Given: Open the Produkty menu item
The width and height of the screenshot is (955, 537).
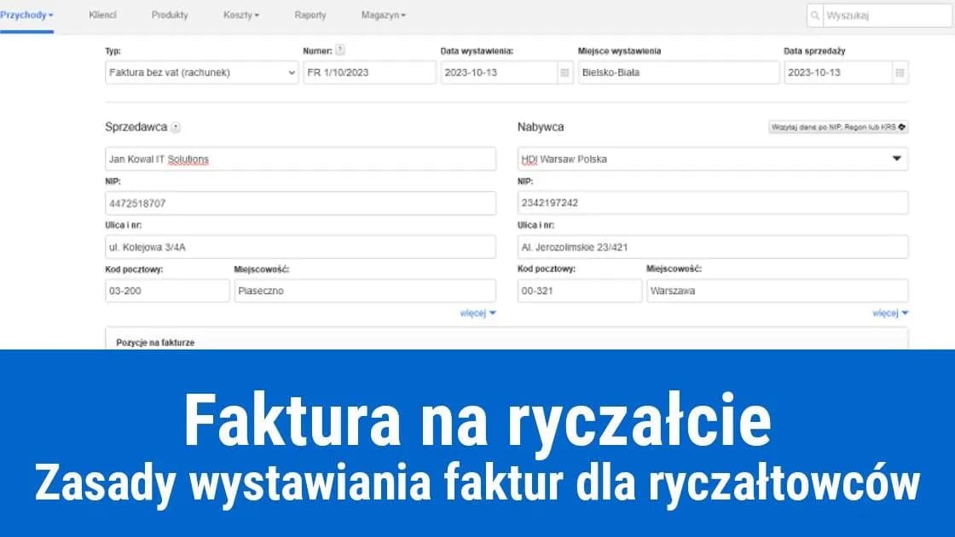Looking at the screenshot, I should [170, 14].
